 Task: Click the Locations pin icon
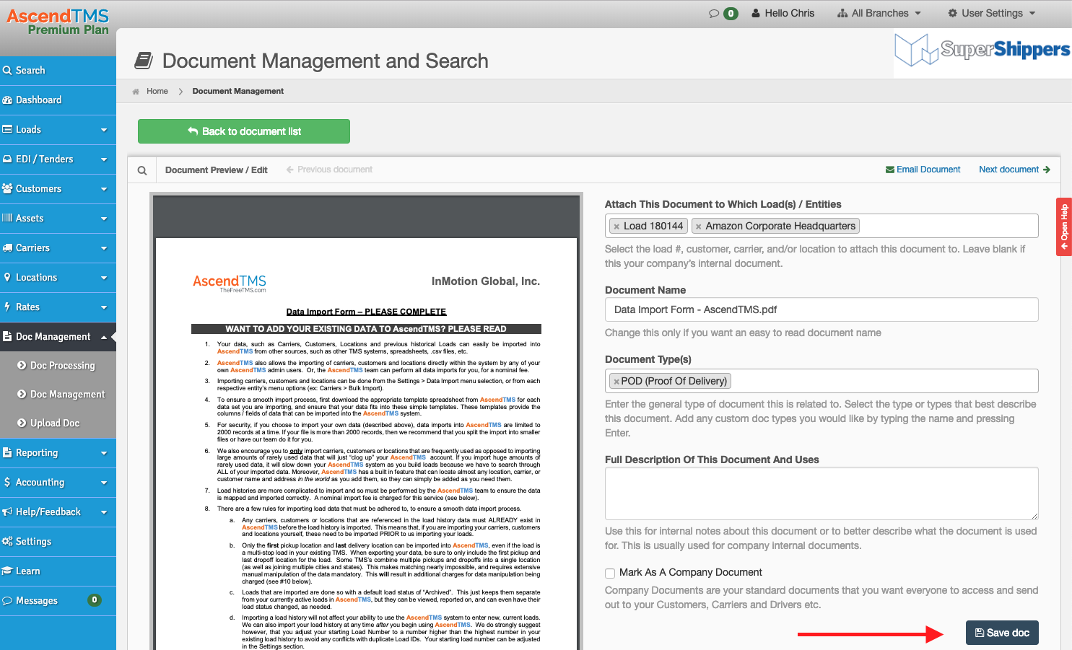click(x=7, y=277)
